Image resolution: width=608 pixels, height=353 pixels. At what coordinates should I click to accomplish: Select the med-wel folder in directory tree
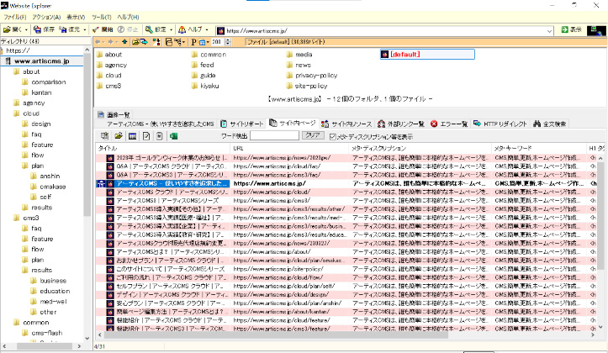[x=49, y=302]
